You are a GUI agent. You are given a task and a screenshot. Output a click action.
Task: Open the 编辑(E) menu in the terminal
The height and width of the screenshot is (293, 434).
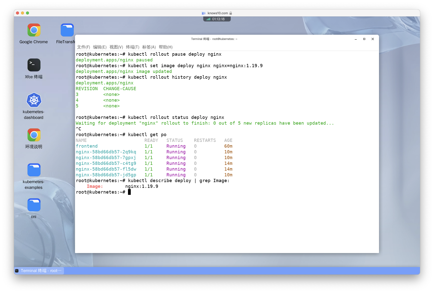(100, 47)
